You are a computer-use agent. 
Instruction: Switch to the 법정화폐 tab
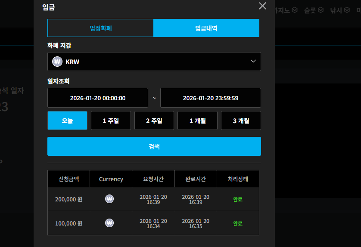(x=101, y=28)
